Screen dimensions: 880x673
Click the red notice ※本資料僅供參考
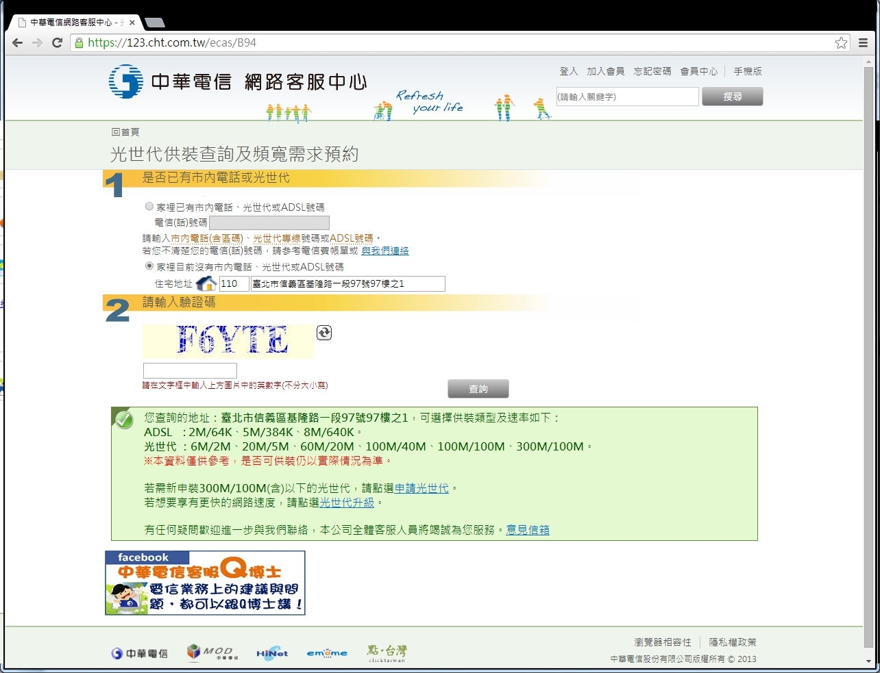tap(267, 461)
